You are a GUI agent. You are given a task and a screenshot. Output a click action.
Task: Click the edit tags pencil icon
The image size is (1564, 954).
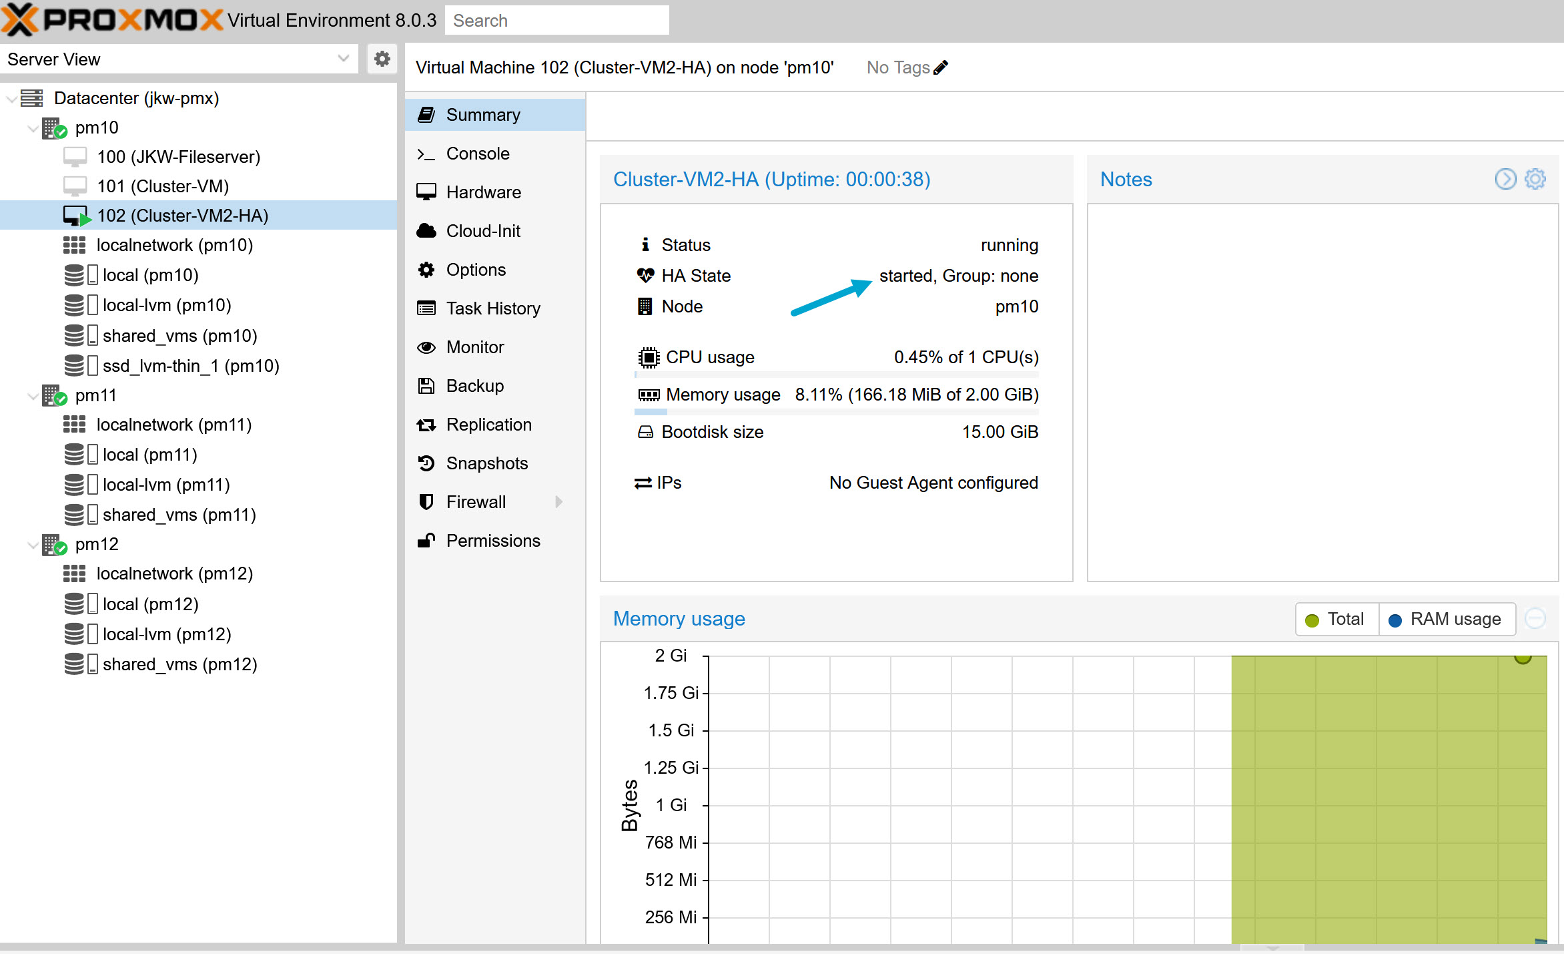tap(941, 67)
